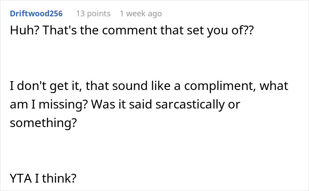Image resolution: width=309 pixels, height=191 pixels.
Task: Click the 1 week ago timestamp
Action: coord(141,14)
